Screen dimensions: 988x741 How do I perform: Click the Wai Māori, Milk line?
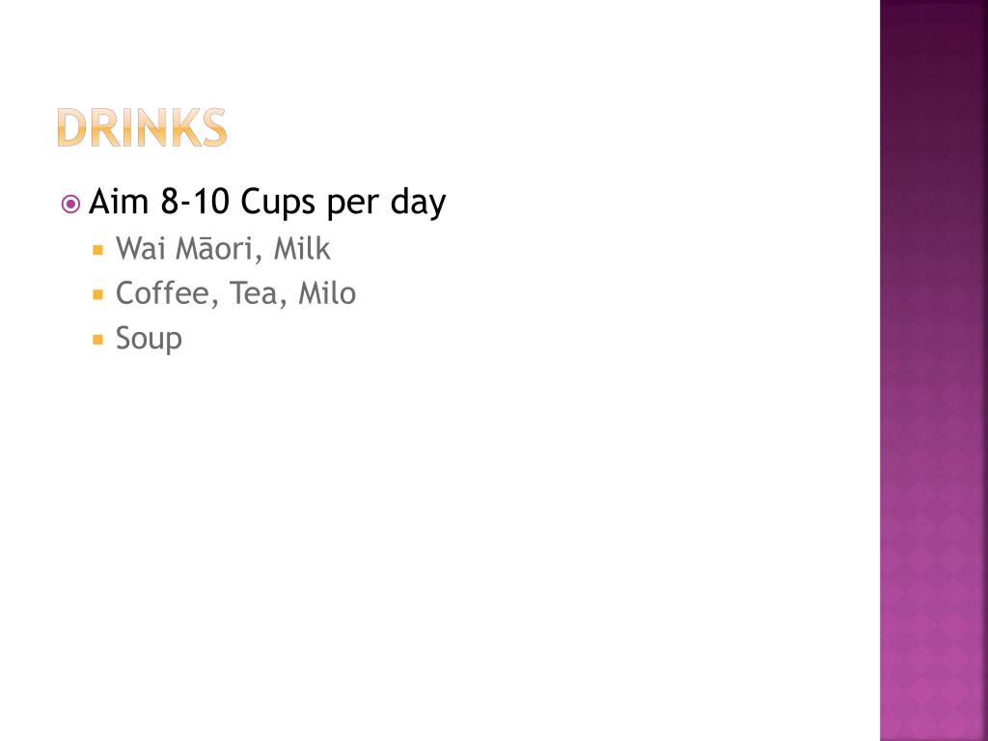tap(223, 248)
